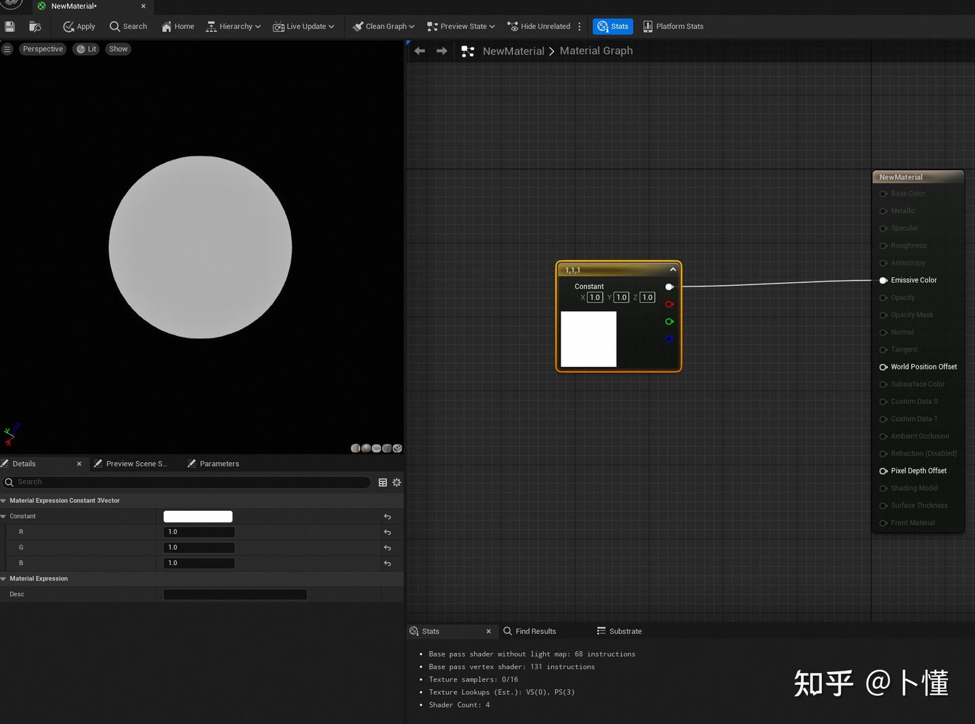Click the Browse to asset icon
This screenshot has width=975, height=724.
(35, 26)
